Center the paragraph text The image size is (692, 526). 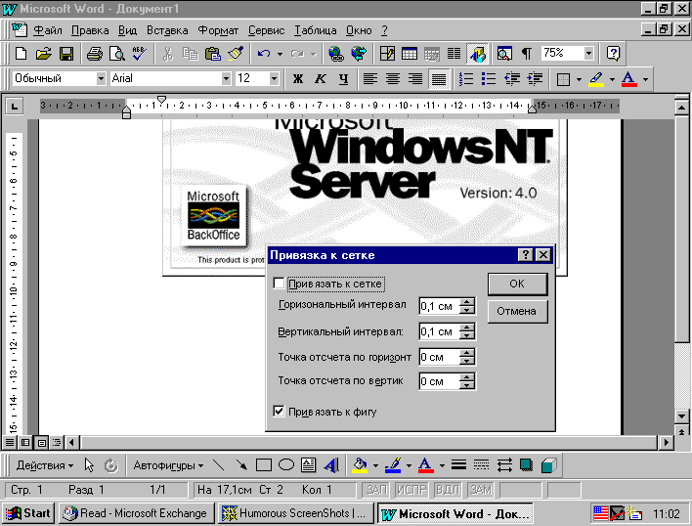tap(393, 79)
